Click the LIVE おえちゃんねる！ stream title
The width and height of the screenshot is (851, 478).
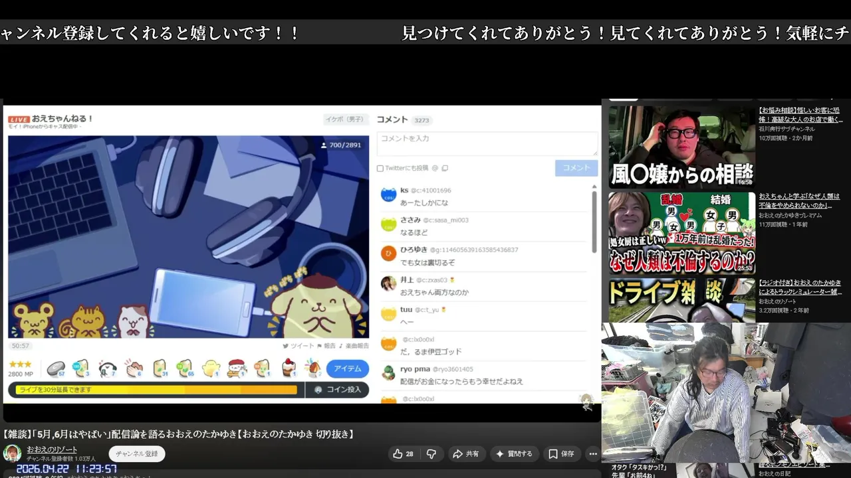click(51, 119)
